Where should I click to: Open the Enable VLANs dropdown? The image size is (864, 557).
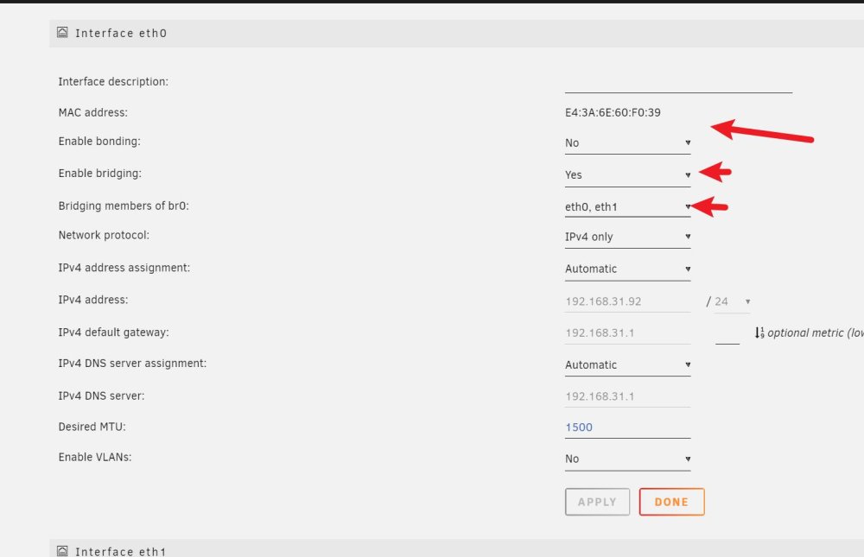[627, 459]
